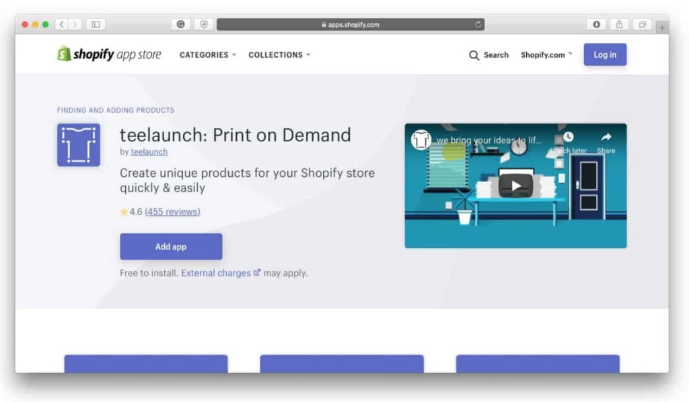Show all tabs overview
Screen dimensions: 689x402
pyautogui.click(x=642, y=25)
